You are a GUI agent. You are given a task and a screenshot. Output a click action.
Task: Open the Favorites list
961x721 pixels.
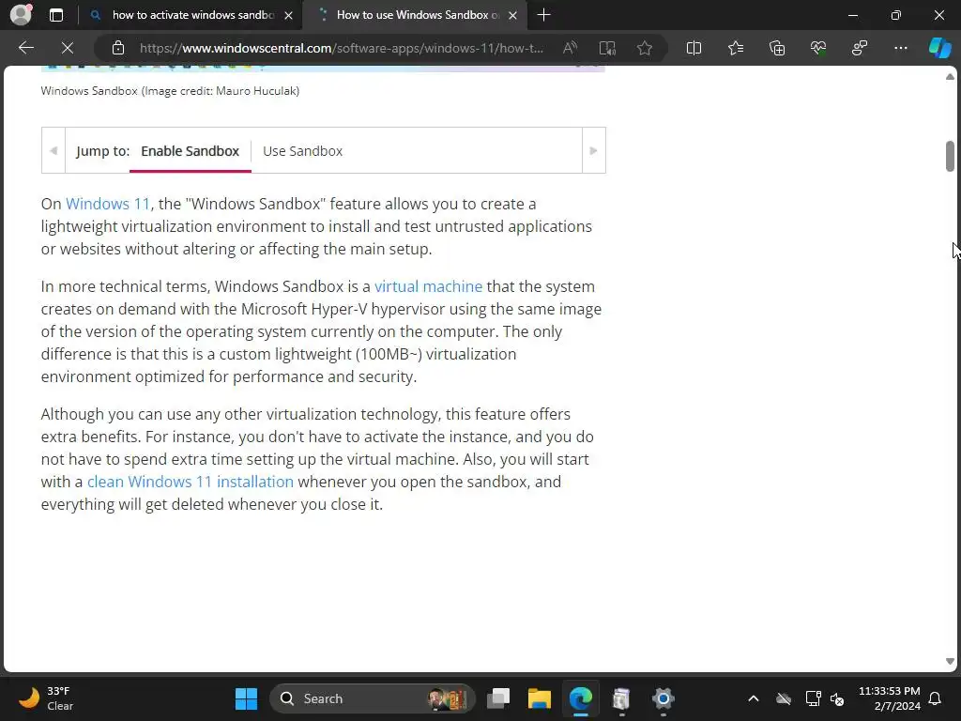pyautogui.click(x=736, y=48)
